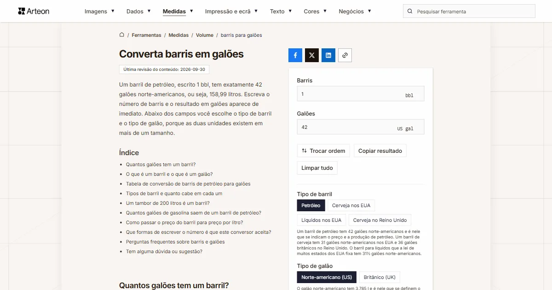Image resolution: width=552 pixels, height=290 pixels.
Task: Click the Índice heading
Action: [129, 152]
